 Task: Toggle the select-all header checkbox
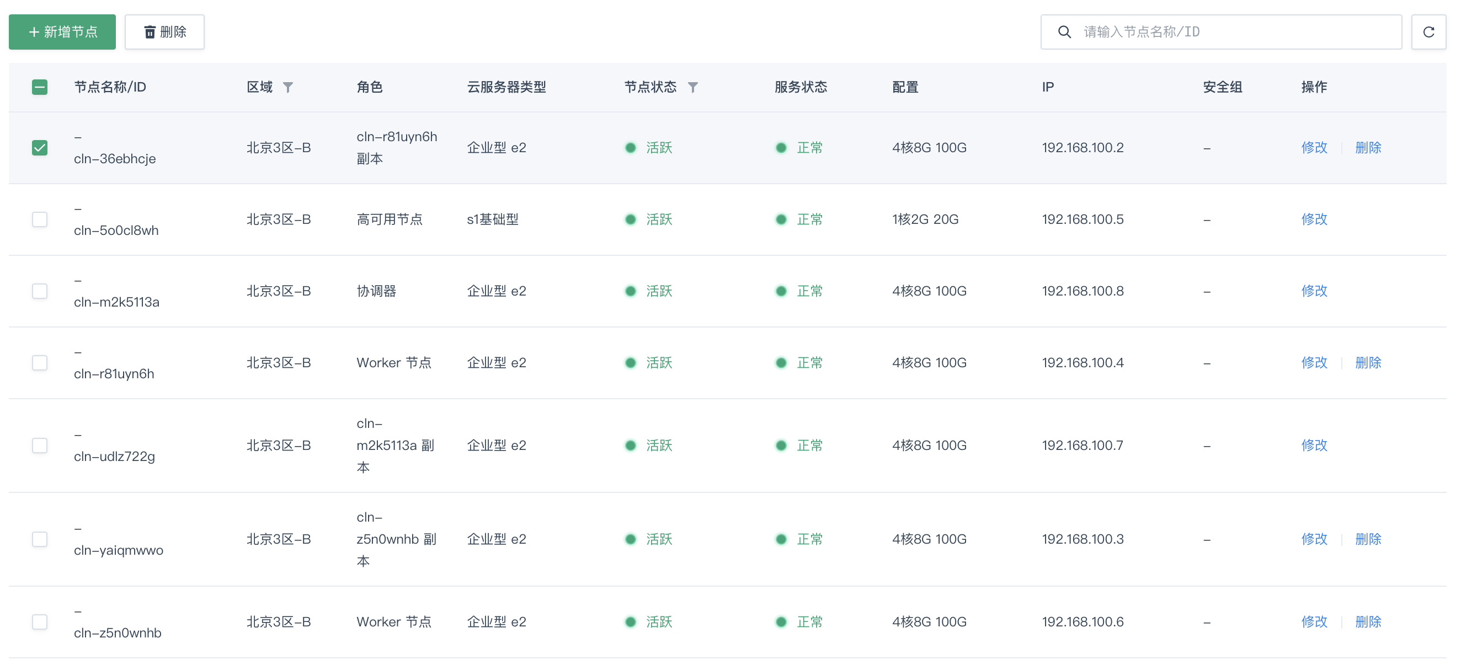pyautogui.click(x=40, y=87)
